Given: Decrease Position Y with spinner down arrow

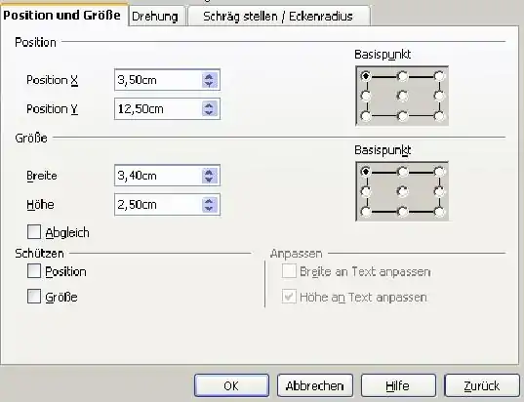Looking at the screenshot, I should 209,112.
